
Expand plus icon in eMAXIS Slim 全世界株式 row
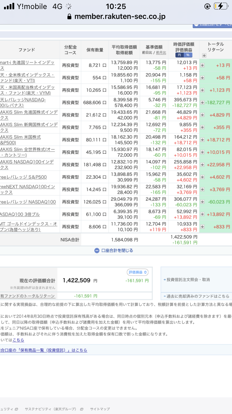click(202, 152)
